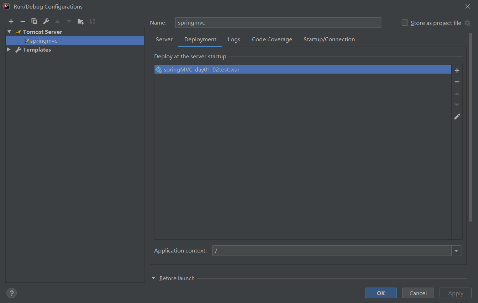Sort configurations alphabetically
478x303 pixels.
(92, 21)
